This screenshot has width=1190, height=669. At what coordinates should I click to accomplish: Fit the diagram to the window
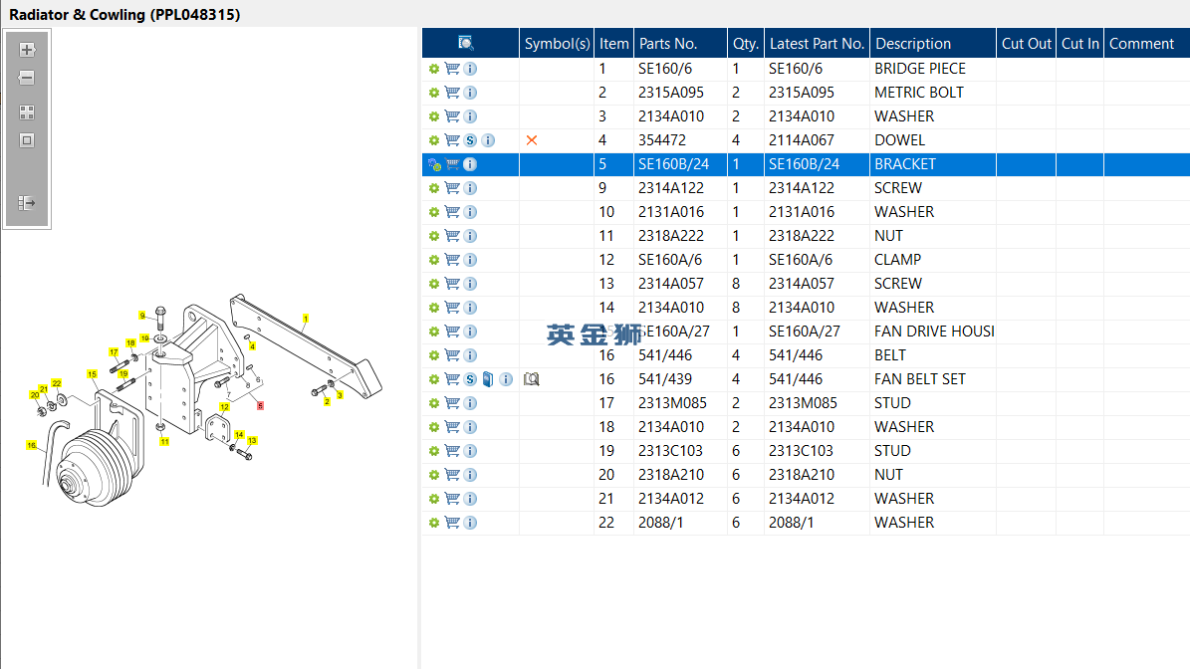click(27, 140)
